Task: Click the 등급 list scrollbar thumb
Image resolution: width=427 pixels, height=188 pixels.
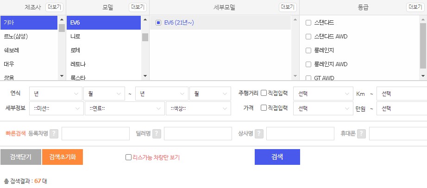Action: pyautogui.click(x=423, y=45)
